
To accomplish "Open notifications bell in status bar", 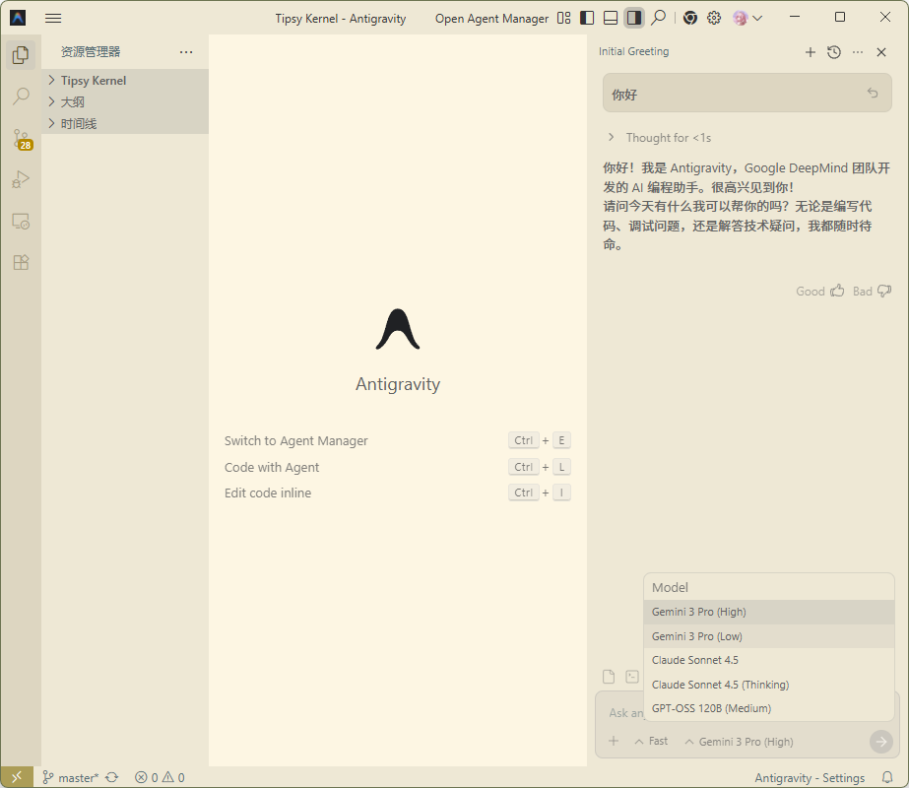I will (x=887, y=777).
